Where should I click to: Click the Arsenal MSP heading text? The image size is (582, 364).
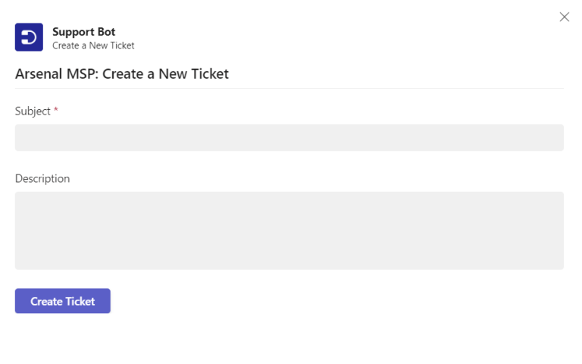(x=122, y=74)
